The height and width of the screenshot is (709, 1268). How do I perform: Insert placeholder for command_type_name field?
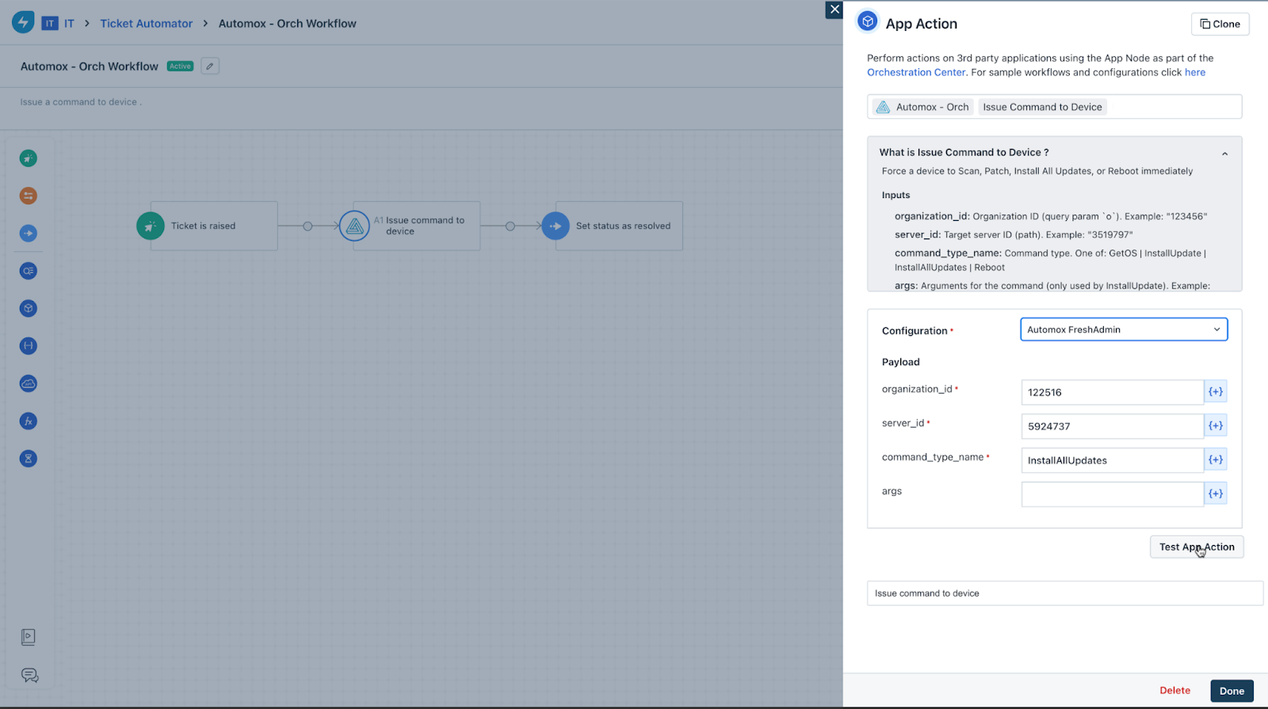click(x=1216, y=459)
